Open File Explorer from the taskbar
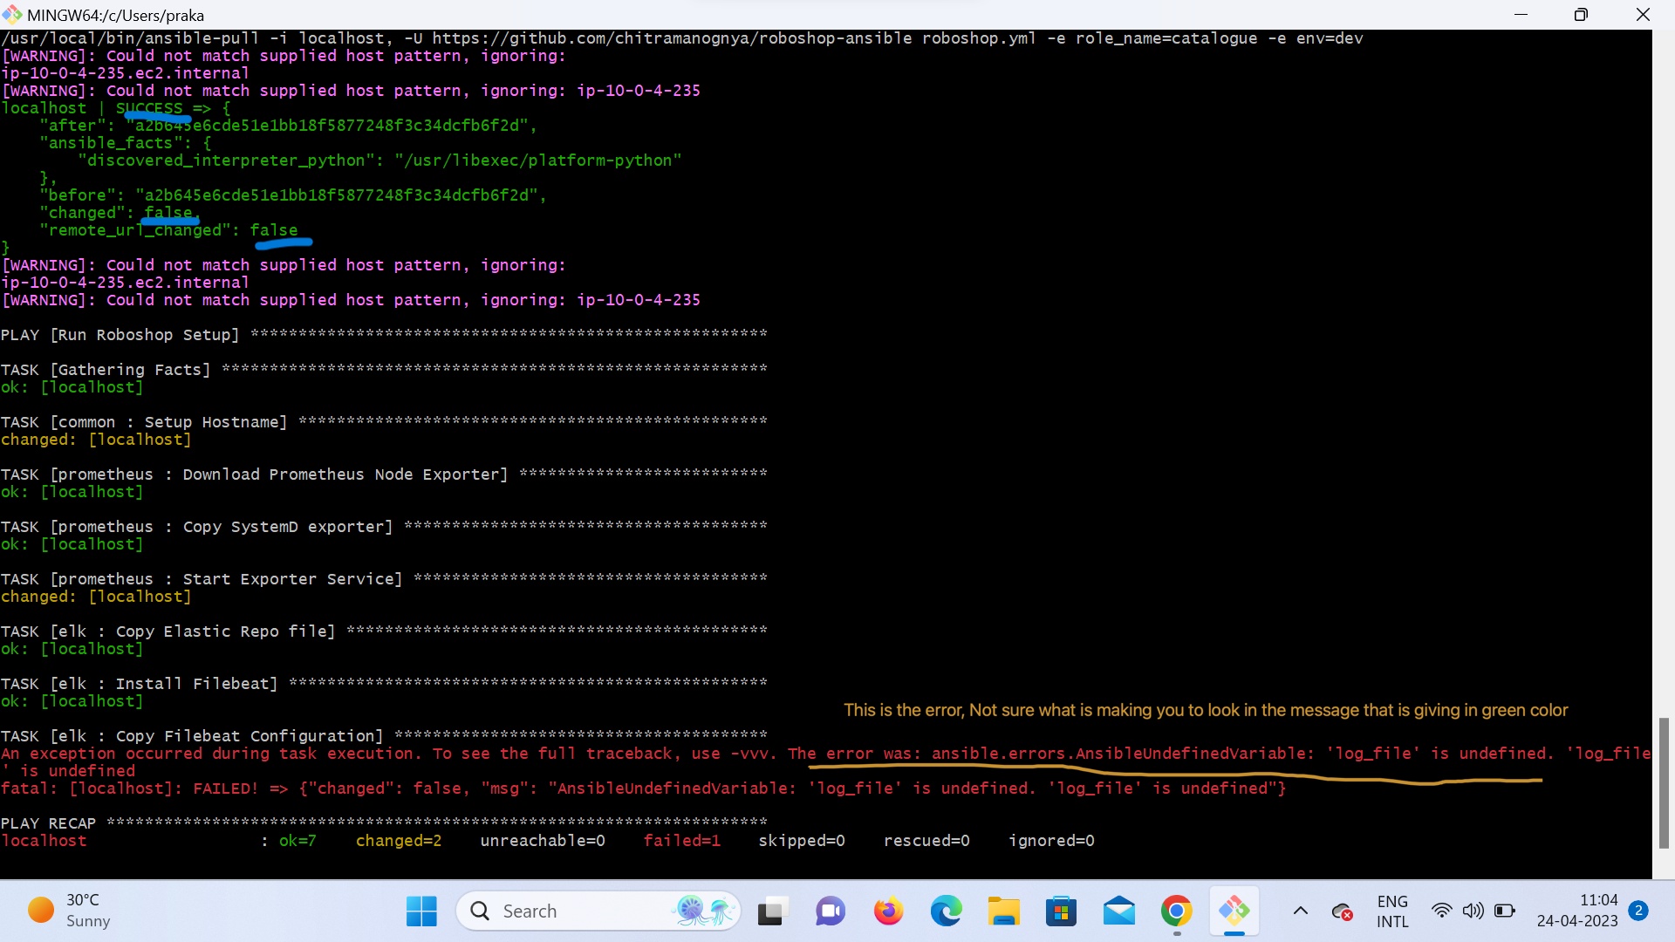The height and width of the screenshot is (942, 1675). pos(1004,911)
